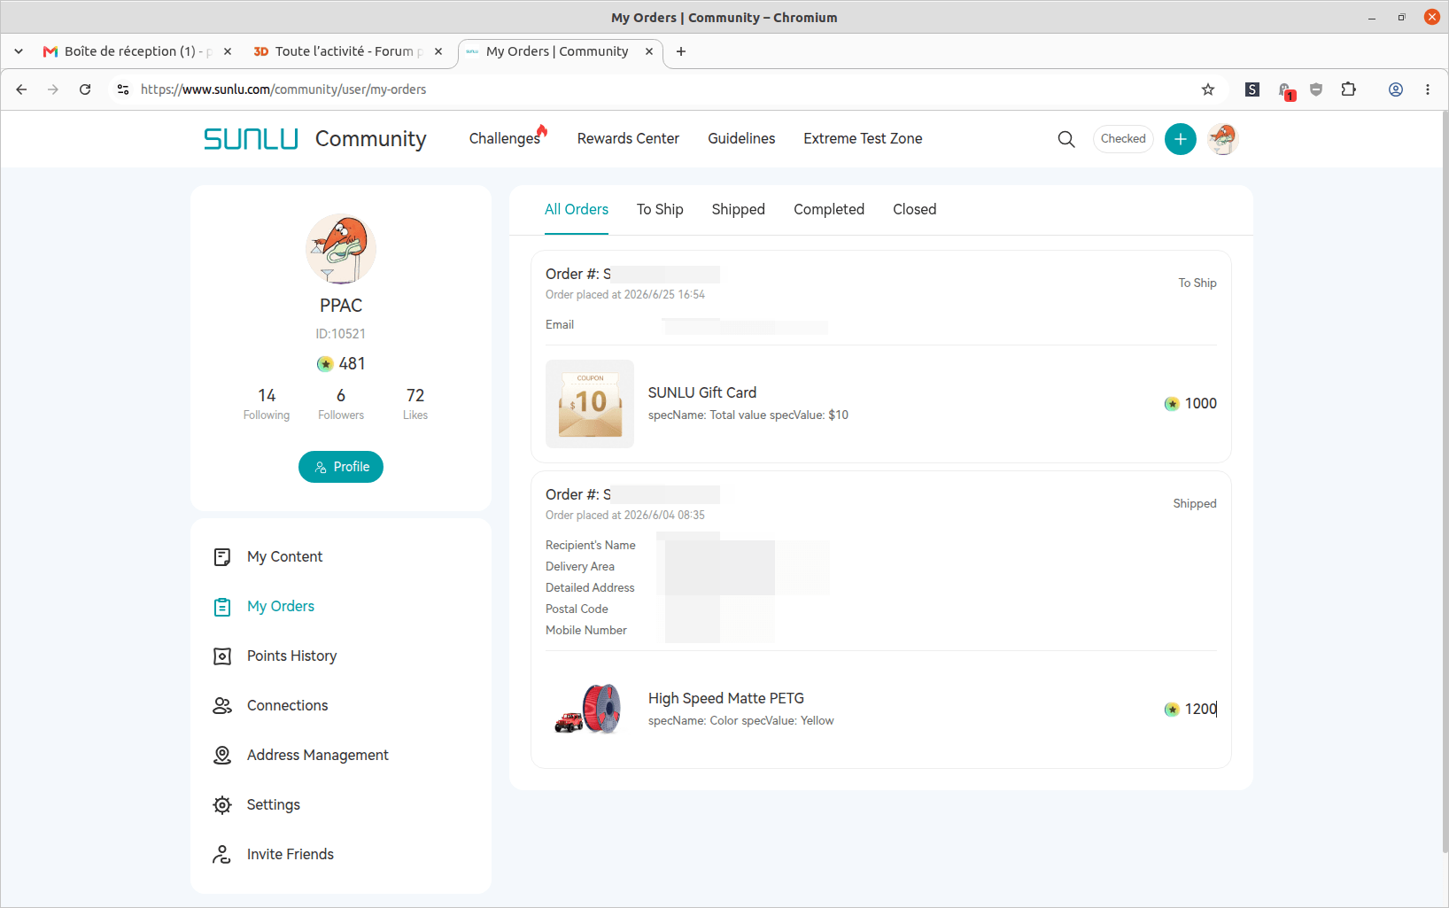1449x908 pixels.
Task: Open the Guidelines page
Action: click(x=741, y=139)
